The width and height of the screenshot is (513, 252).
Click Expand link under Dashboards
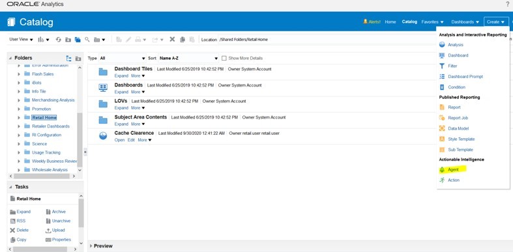[x=121, y=92]
